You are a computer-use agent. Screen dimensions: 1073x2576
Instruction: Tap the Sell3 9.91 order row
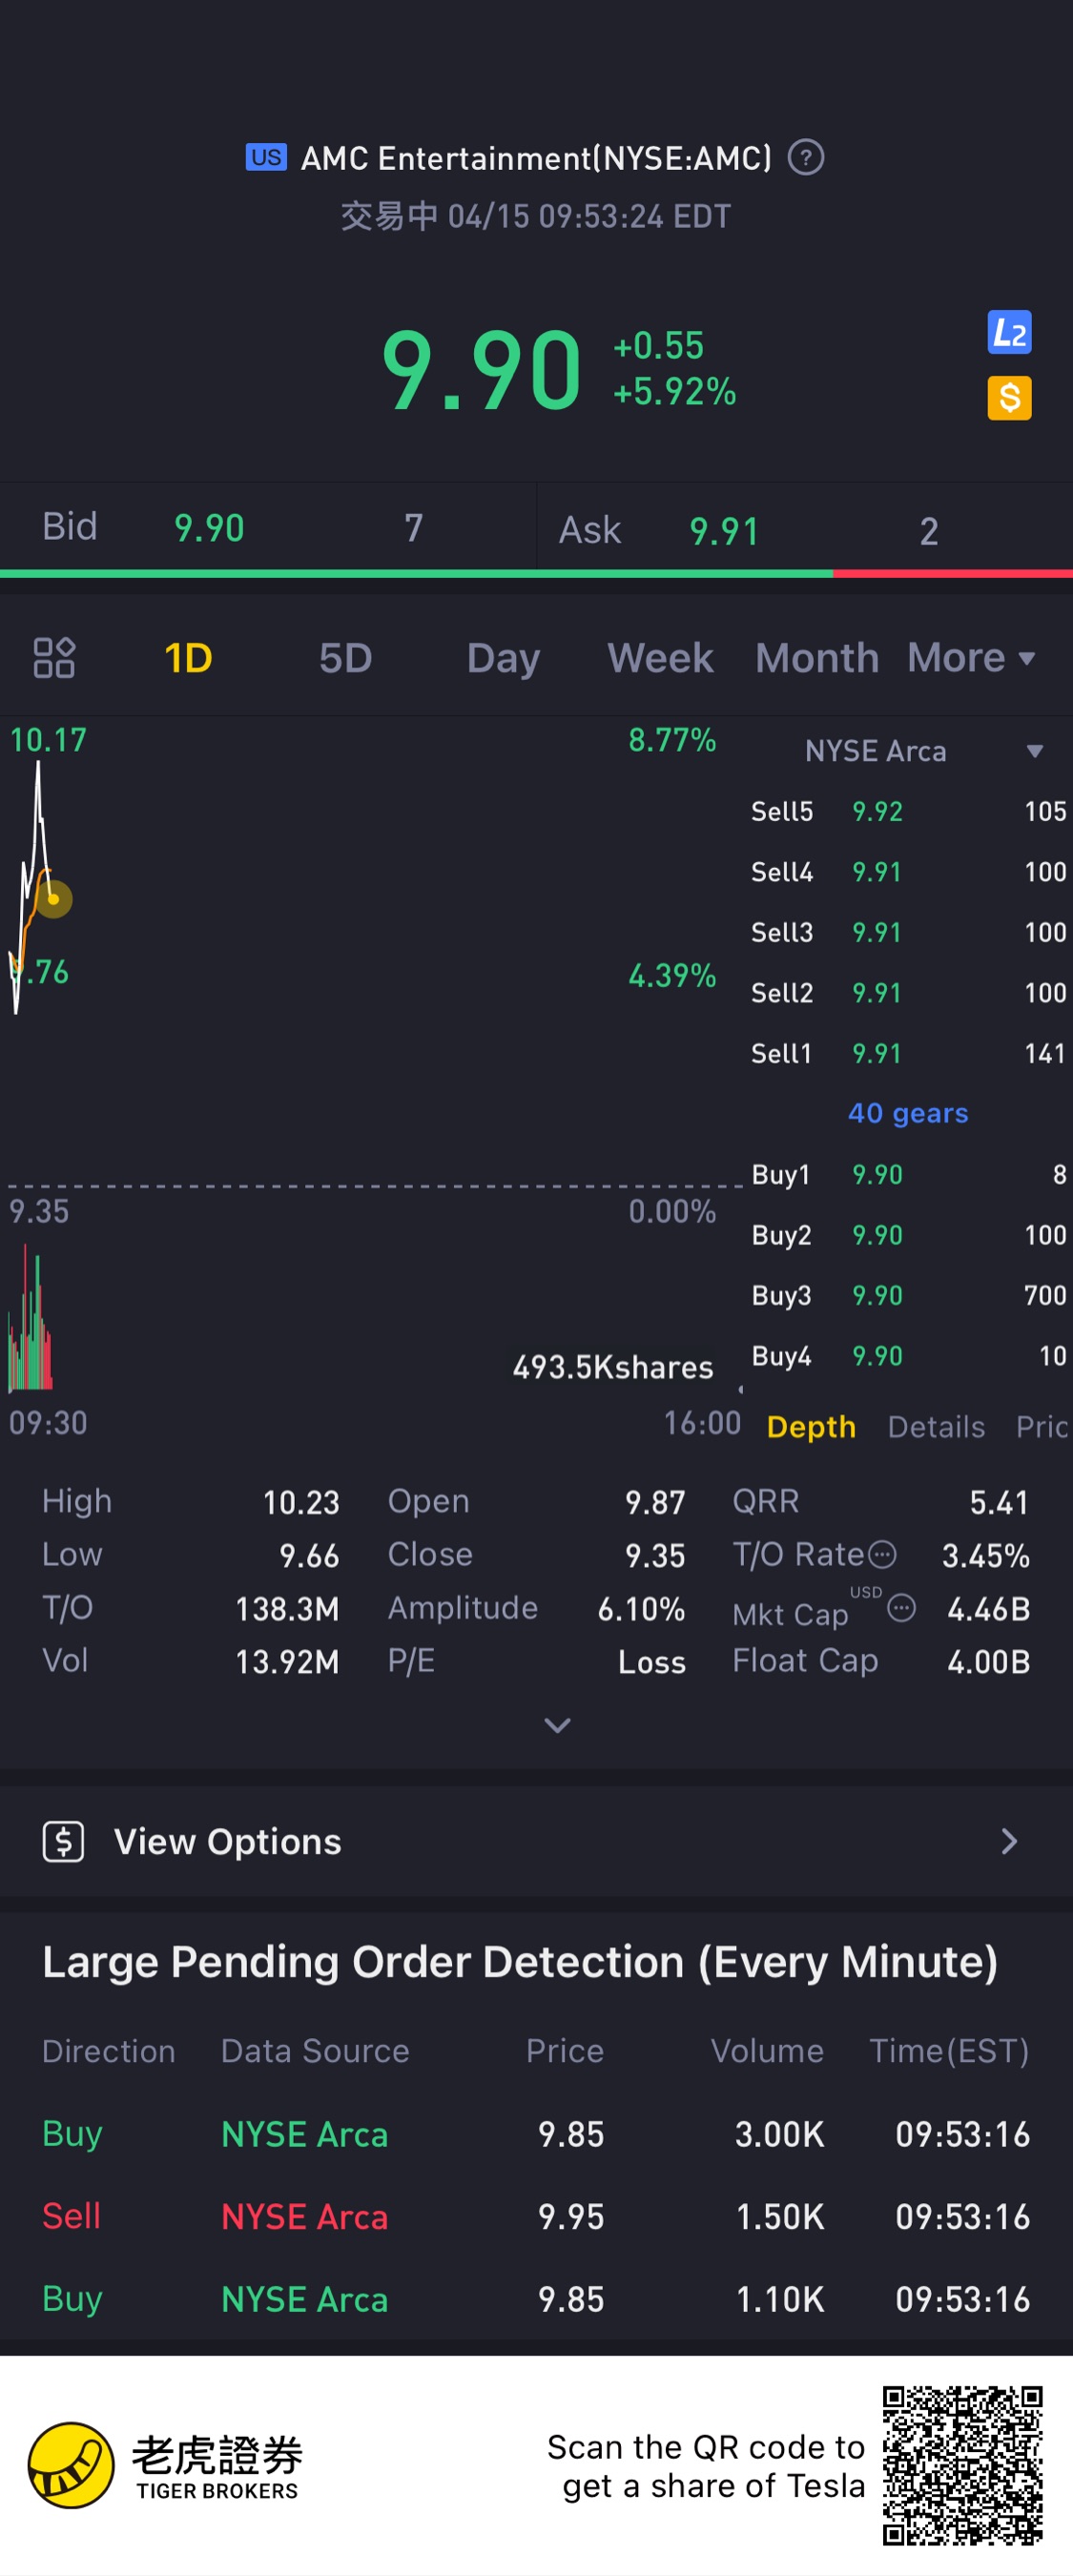tap(908, 932)
